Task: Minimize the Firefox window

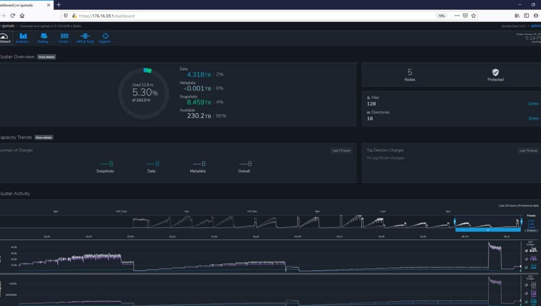Action: (x=520, y=5)
